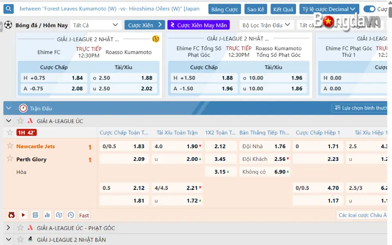Click the Cược Xiên May Mắn button
Viewport: 392px width, 245px height.
(198, 25)
